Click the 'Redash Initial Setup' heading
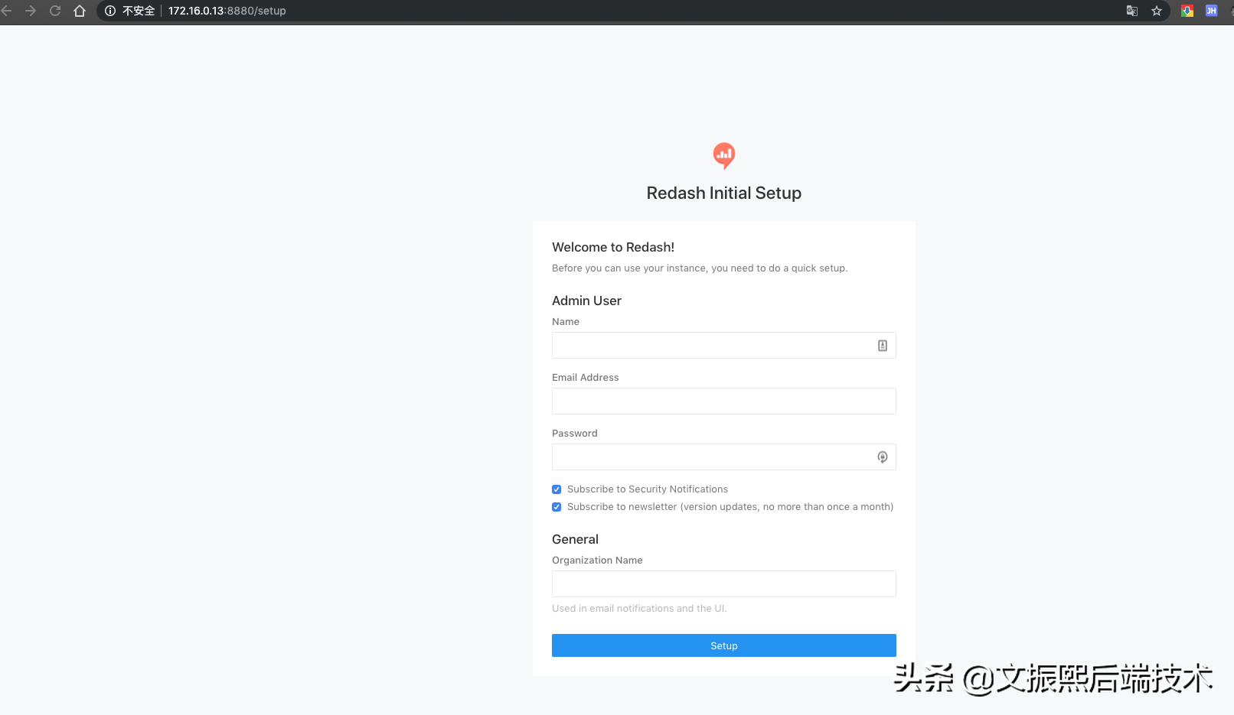1234x715 pixels. (724, 193)
